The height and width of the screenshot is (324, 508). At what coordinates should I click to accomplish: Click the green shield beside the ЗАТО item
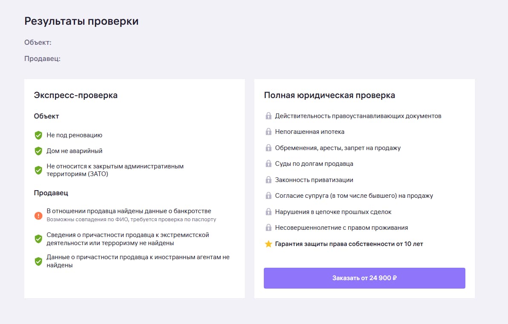tap(38, 170)
